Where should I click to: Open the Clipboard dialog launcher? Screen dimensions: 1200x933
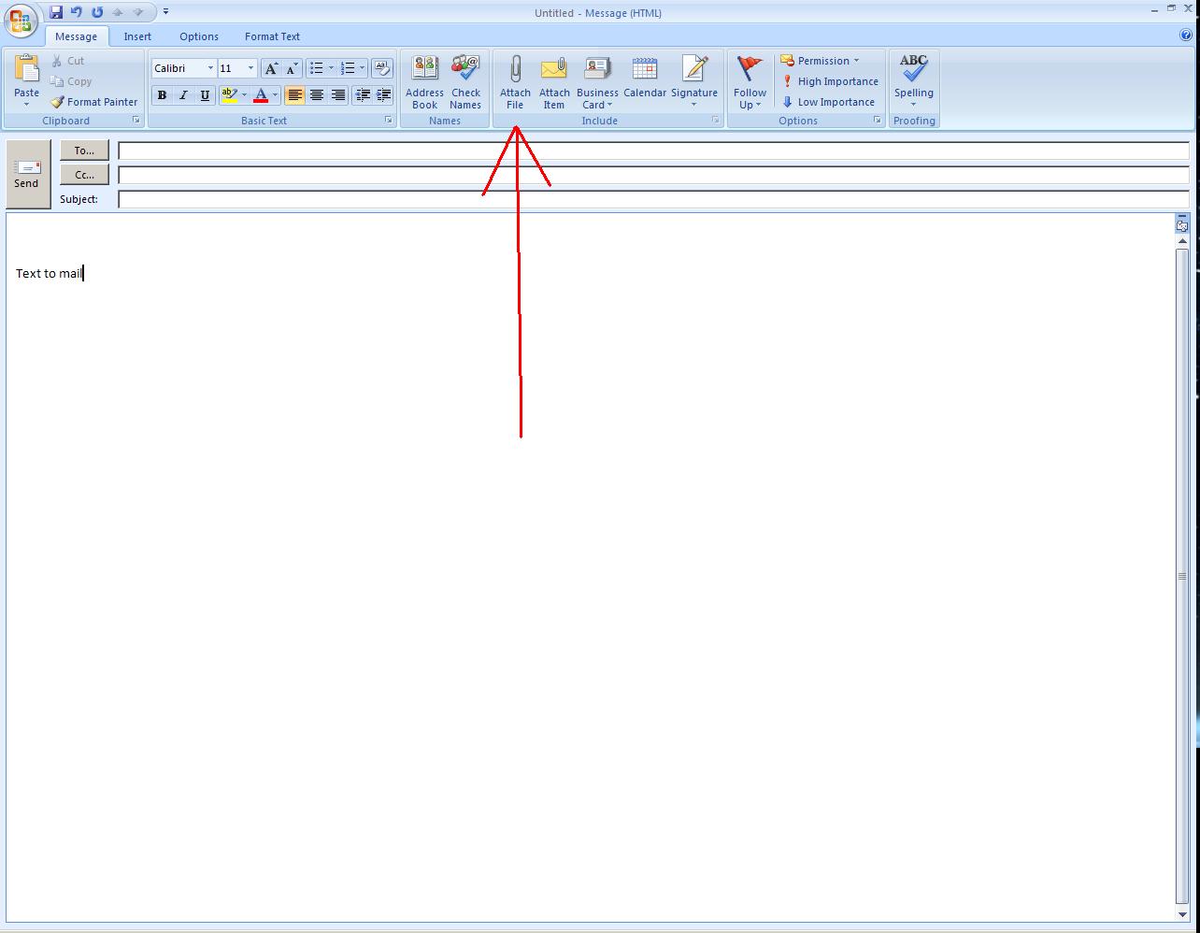[136, 121]
